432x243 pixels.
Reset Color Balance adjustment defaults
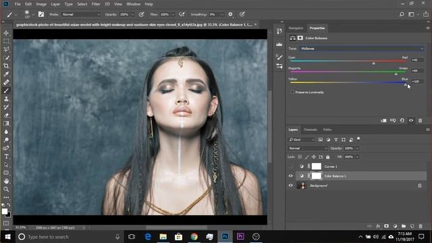point(402,120)
